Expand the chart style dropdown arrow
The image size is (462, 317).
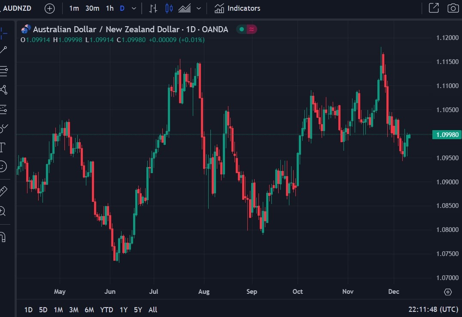tap(198, 8)
